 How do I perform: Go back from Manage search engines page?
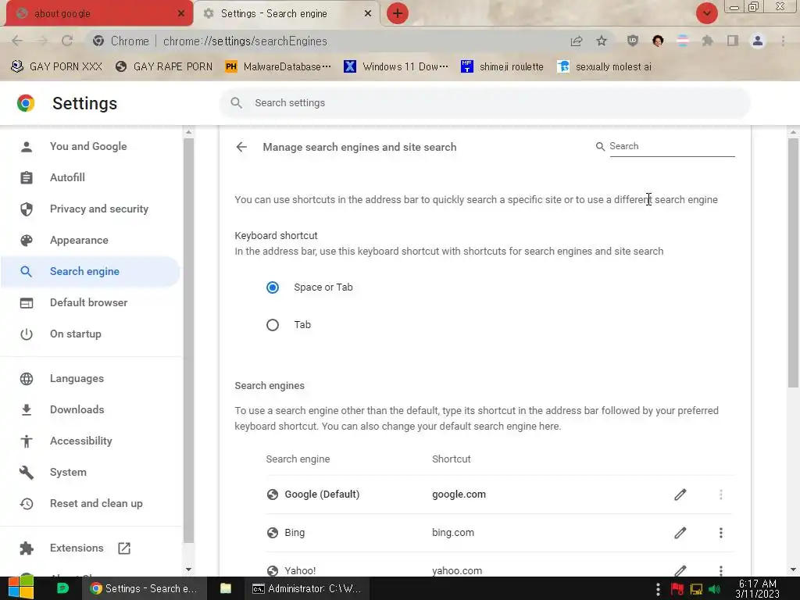pos(241,147)
